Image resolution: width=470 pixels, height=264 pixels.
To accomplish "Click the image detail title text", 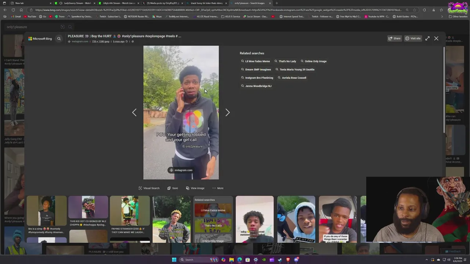I will click(124, 36).
